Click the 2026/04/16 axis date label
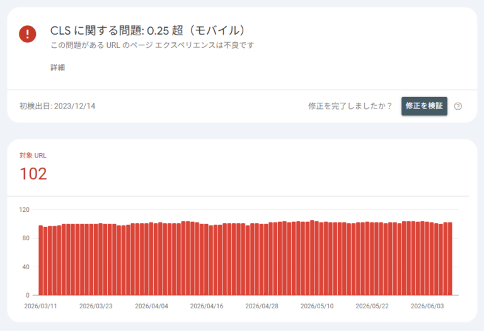The width and height of the screenshot is (484, 331). [x=207, y=306]
